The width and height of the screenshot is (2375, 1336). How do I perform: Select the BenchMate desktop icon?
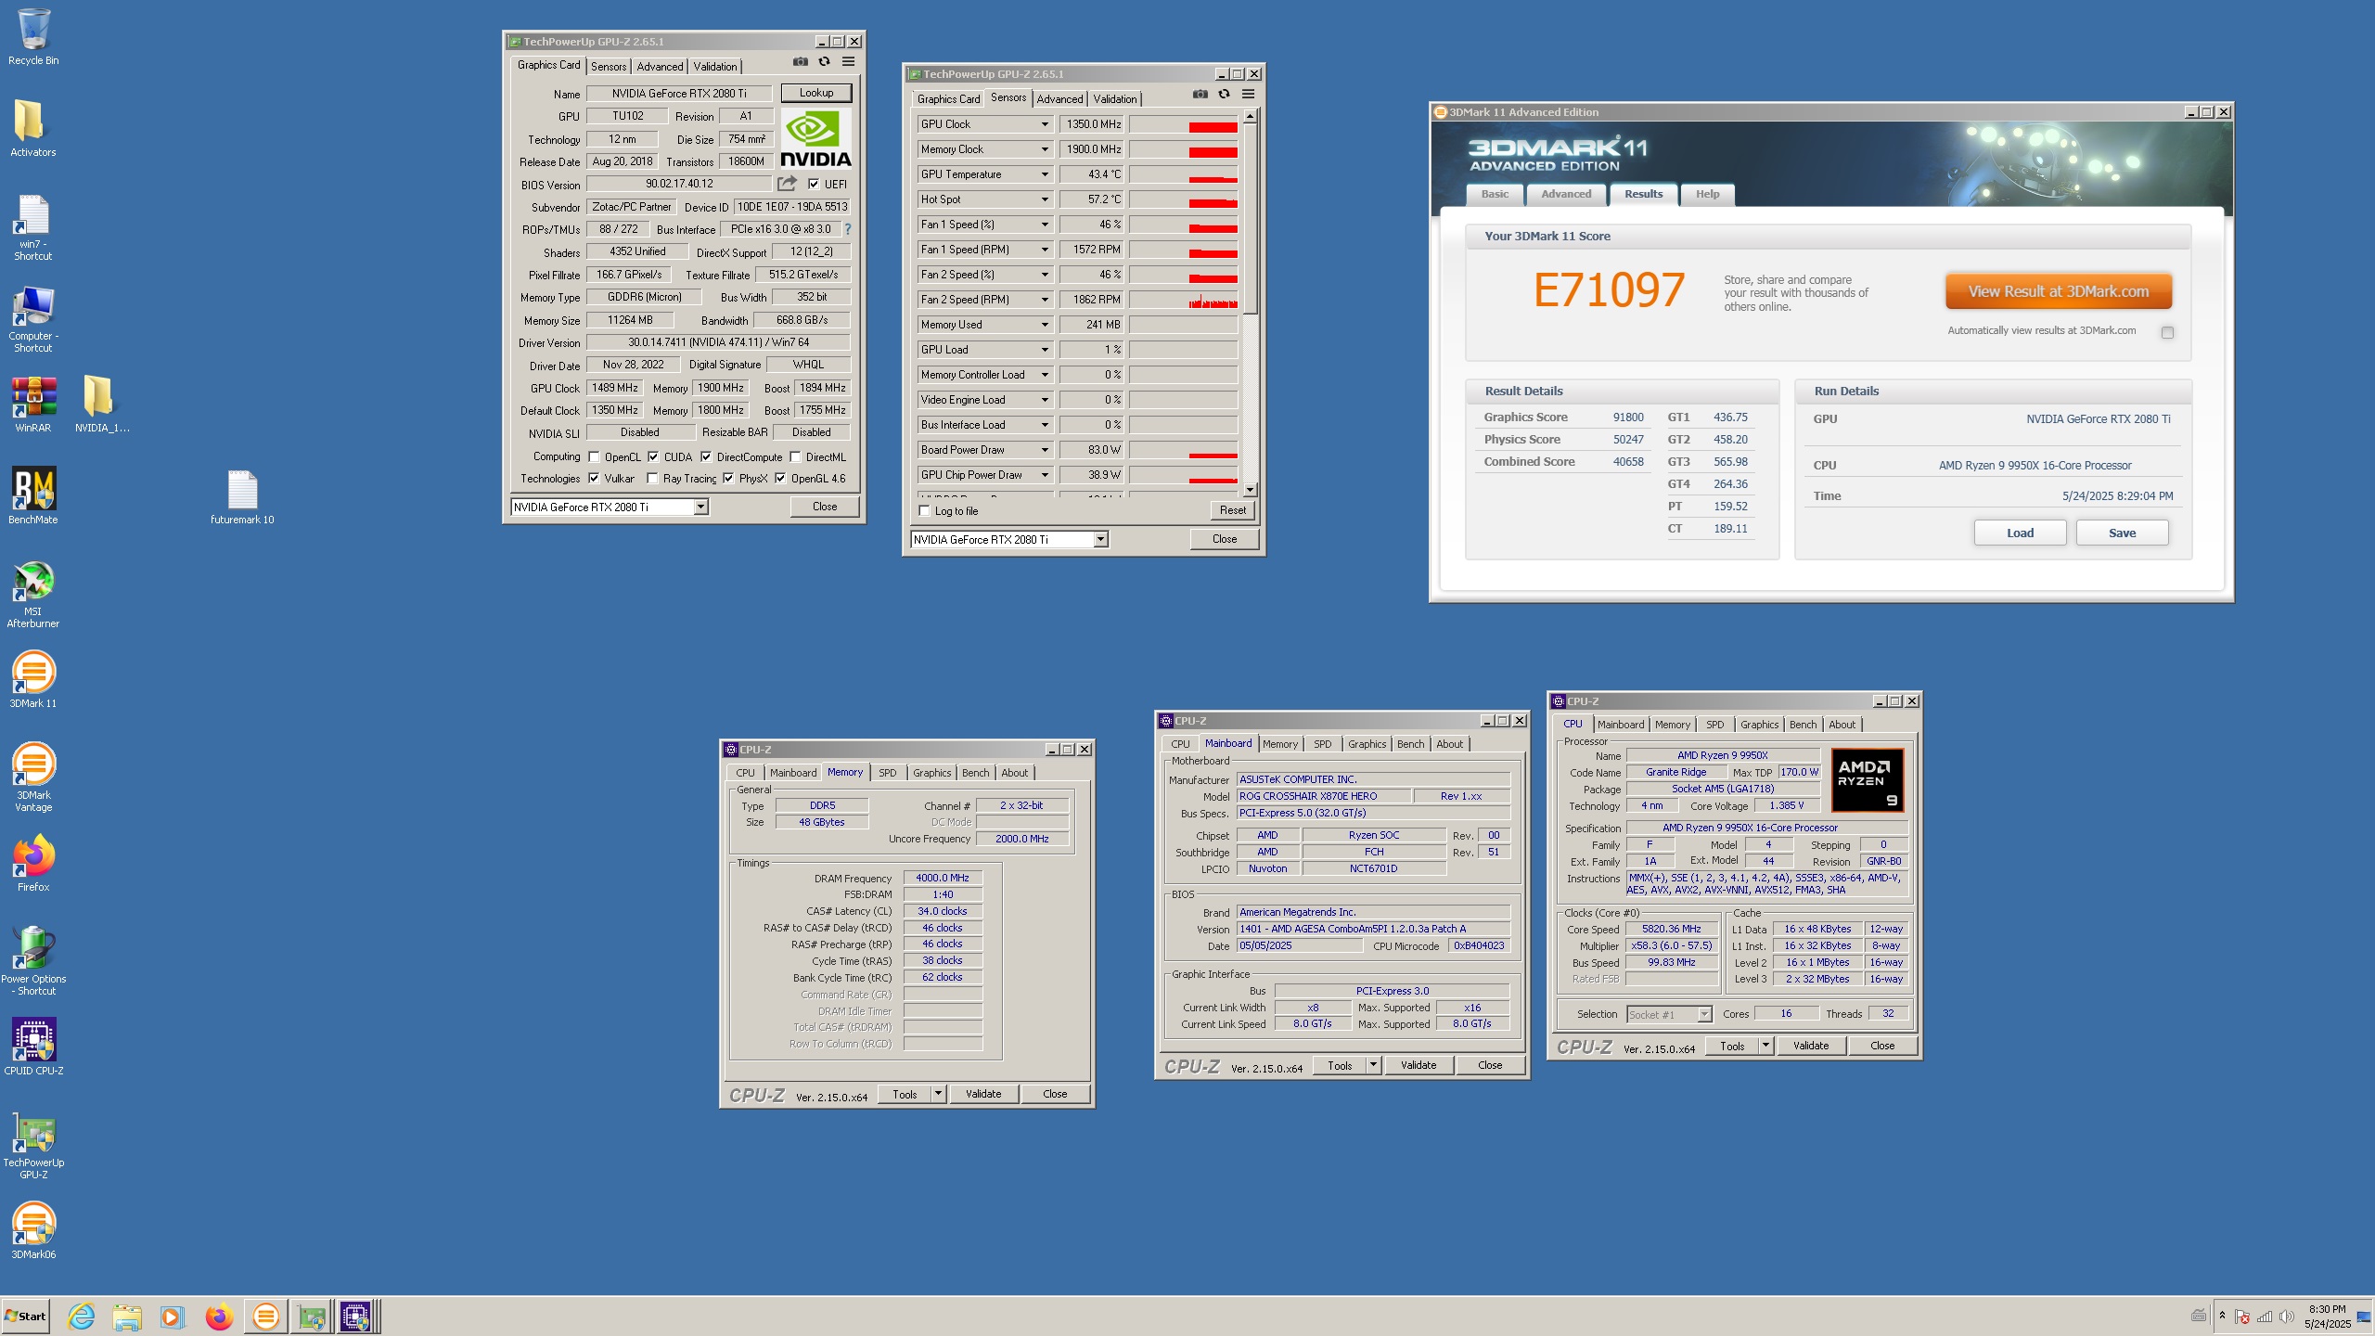(x=33, y=495)
